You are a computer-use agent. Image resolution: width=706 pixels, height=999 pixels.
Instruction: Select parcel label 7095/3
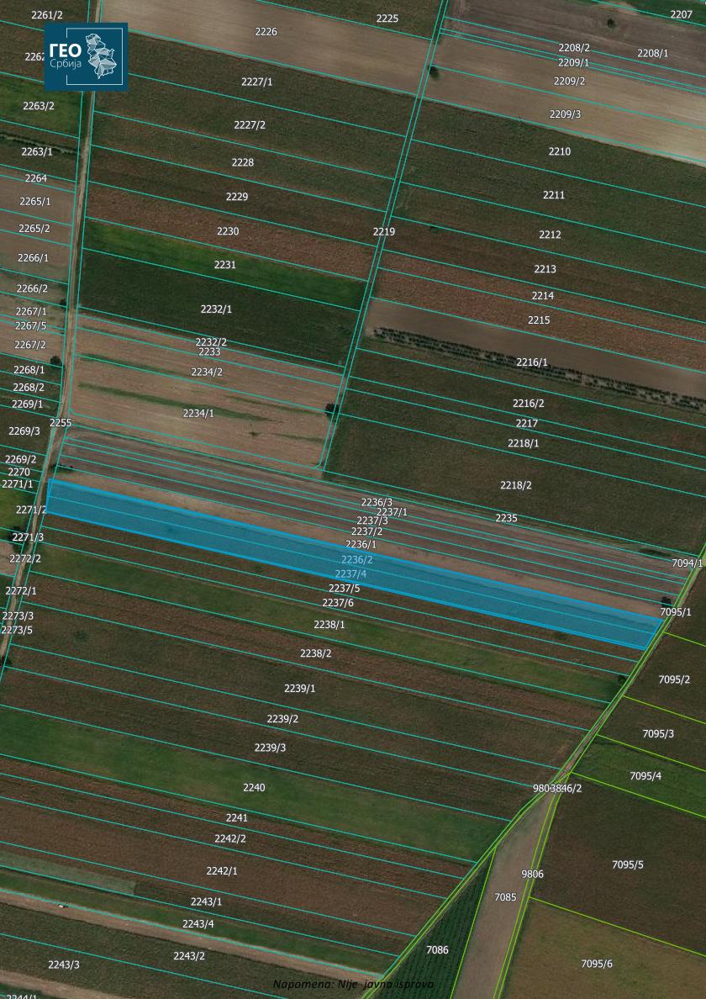coord(658,733)
